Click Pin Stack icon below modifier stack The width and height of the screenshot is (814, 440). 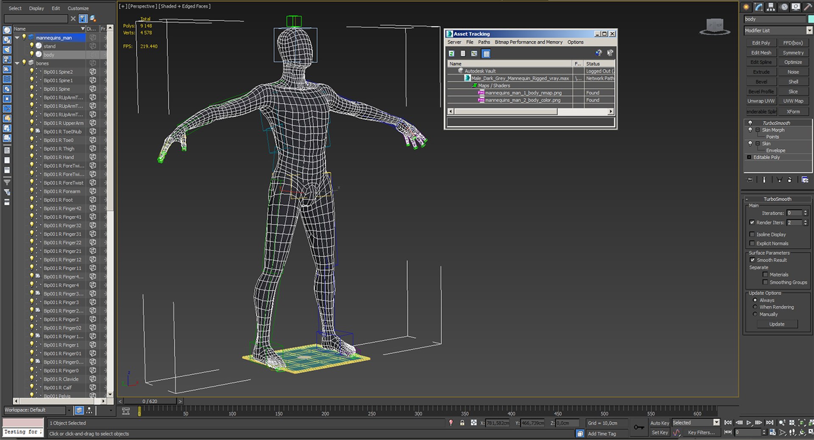(x=750, y=180)
